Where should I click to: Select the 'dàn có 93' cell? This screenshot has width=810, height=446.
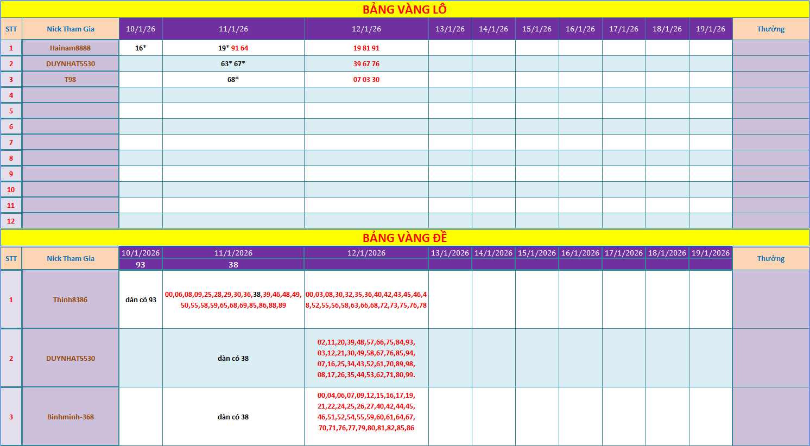[141, 300]
